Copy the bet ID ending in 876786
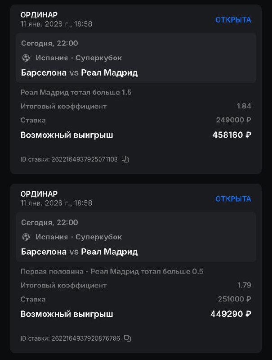 (128, 338)
